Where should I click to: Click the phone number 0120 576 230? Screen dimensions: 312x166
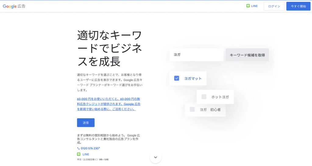pos(90,148)
